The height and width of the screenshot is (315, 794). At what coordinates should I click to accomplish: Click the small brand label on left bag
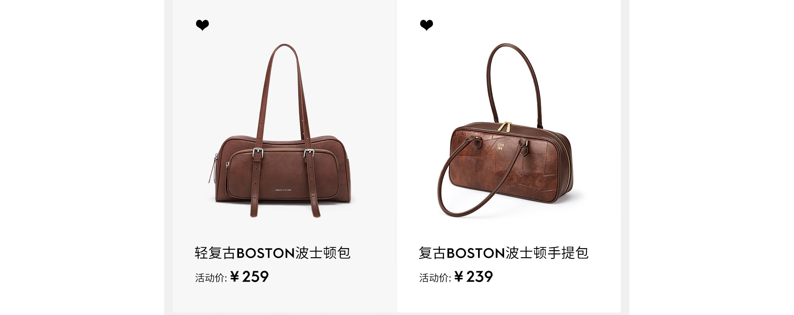[283, 190]
